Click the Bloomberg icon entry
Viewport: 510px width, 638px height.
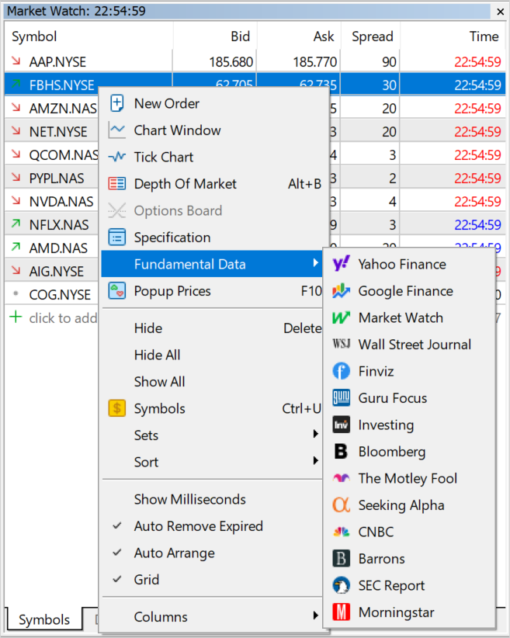point(341,452)
